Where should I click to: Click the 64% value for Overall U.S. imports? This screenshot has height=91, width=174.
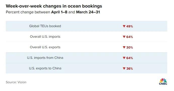point(130,37)
